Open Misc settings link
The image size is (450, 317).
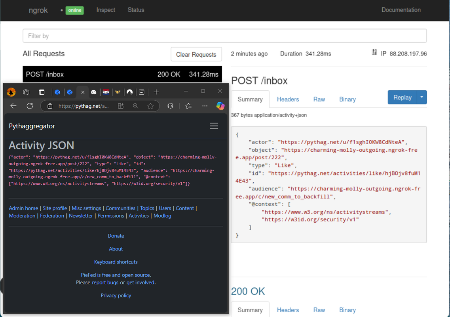click(86, 208)
